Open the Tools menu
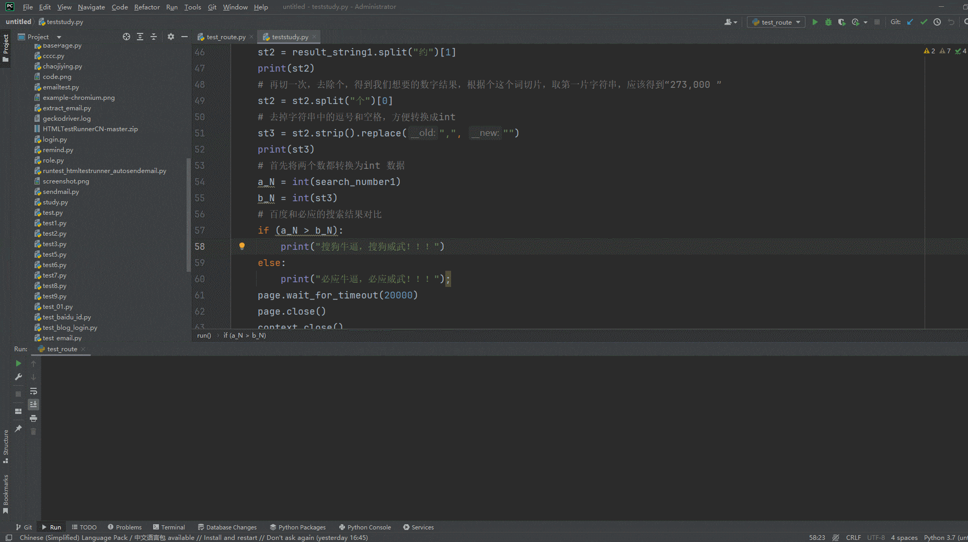The width and height of the screenshot is (968, 542). point(192,7)
